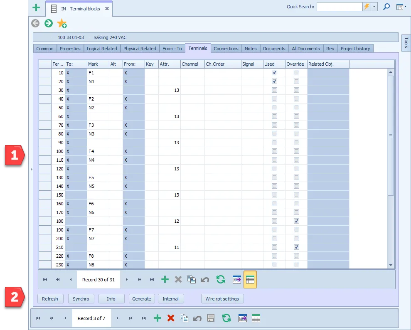Expand the collapsed left panel arrow
411x330 pixels.
point(32,169)
